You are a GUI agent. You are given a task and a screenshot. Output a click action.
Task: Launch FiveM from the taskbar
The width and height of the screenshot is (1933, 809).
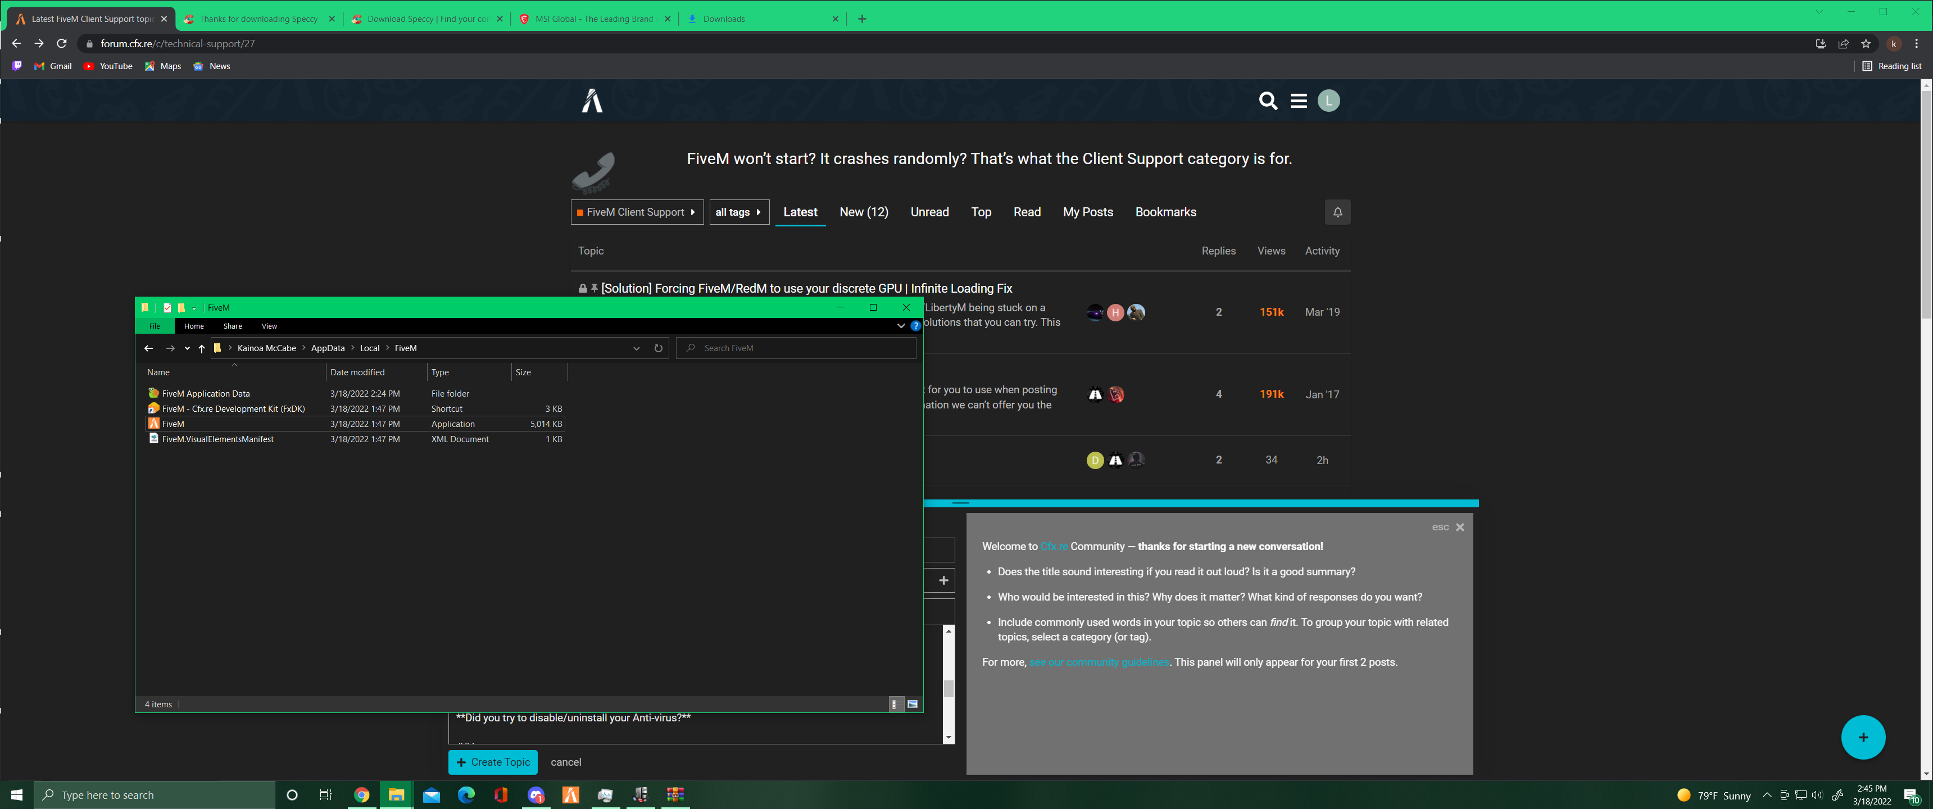point(570,795)
